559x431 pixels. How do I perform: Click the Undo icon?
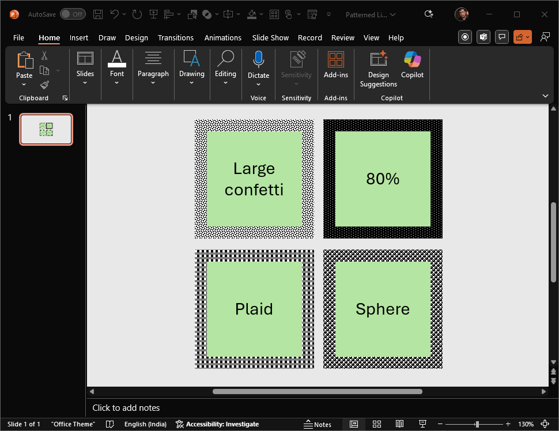[x=115, y=14]
